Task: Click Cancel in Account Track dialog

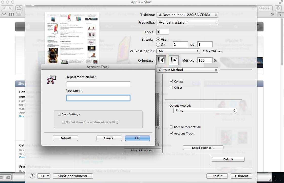Action: click(x=109, y=138)
